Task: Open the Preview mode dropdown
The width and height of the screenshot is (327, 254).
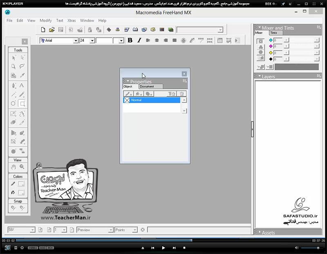Action: click(x=111, y=230)
